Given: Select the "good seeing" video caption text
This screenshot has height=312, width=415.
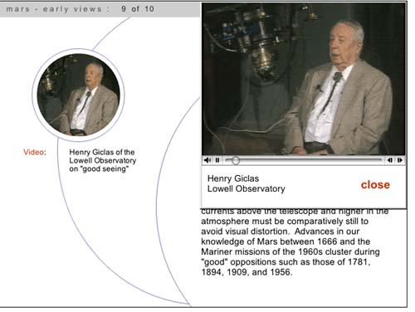Looking at the screenshot, I should pos(102,160).
